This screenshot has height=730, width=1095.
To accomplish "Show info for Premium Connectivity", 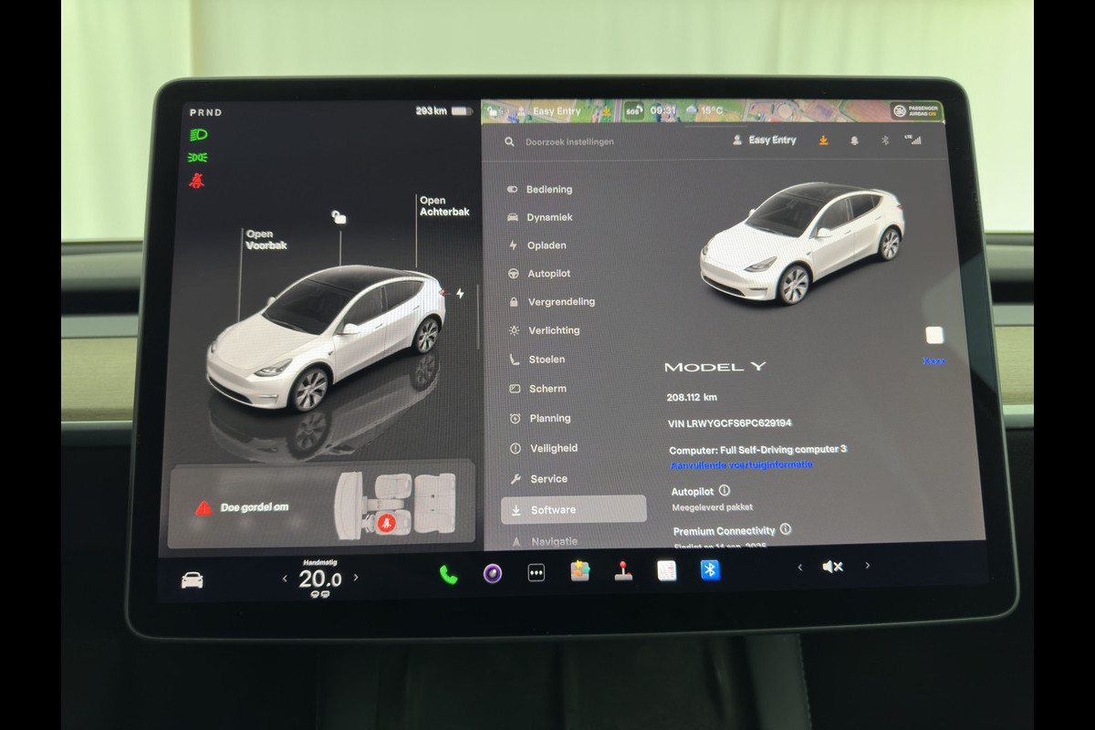I will click(x=786, y=528).
